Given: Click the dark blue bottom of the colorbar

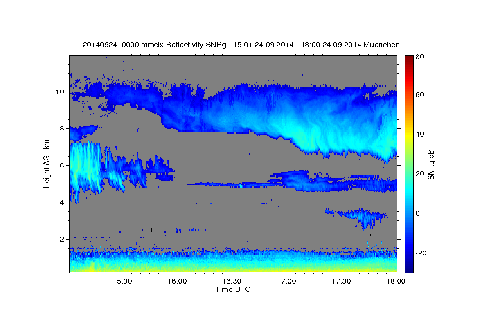Looking at the screenshot, I should click(409, 268).
